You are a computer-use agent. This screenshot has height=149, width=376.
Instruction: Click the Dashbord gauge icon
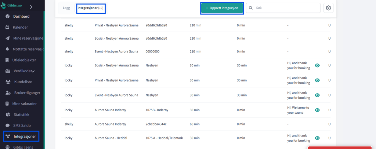8,17
